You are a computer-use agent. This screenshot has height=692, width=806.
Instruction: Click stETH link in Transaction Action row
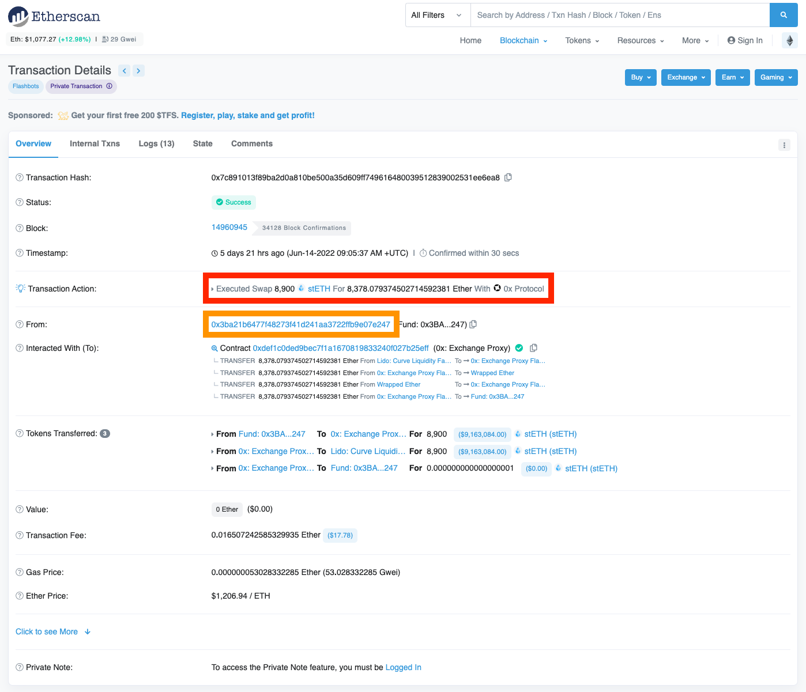(x=319, y=289)
